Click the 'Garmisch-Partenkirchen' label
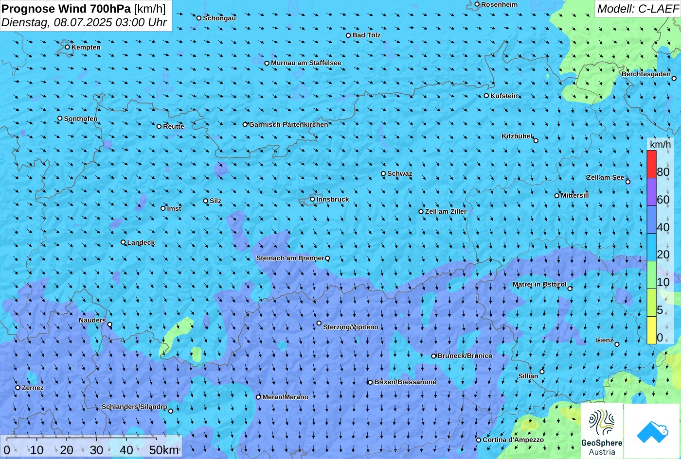Viewport: 681px width, 459px height. pos(288,124)
